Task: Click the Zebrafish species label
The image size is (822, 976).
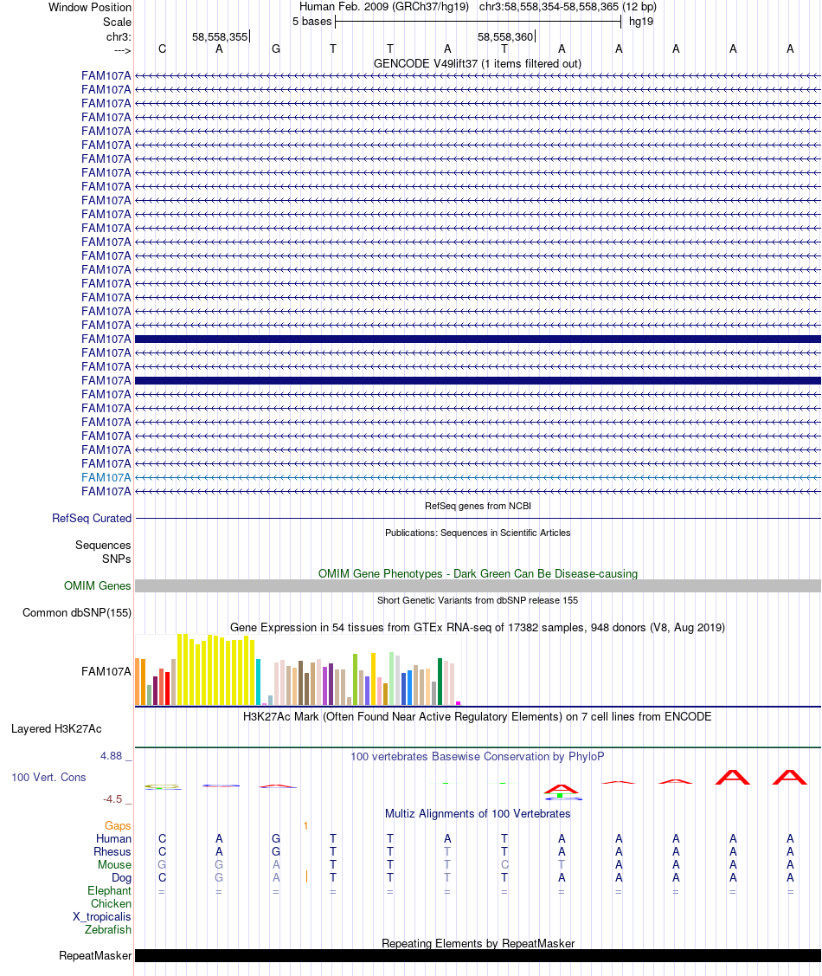Action: [108, 929]
